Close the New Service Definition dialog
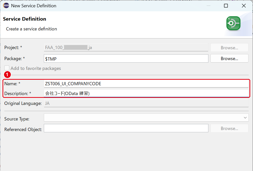 click(244, 6)
